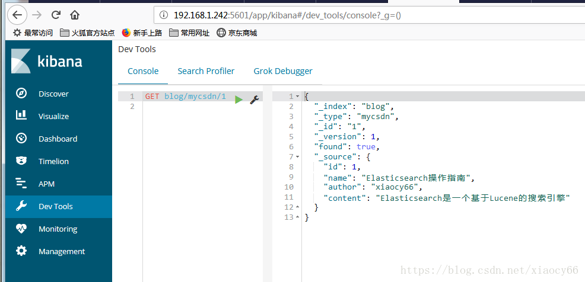Click the Monitoring heartbeat icon

pos(21,228)
